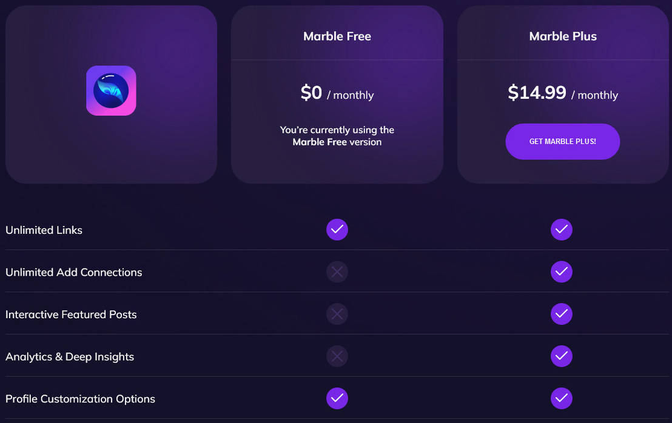Select the Unlimited Links checkmark under Marble Free
The width and height of the screenshot is (672, 423).
click(337, 230)
